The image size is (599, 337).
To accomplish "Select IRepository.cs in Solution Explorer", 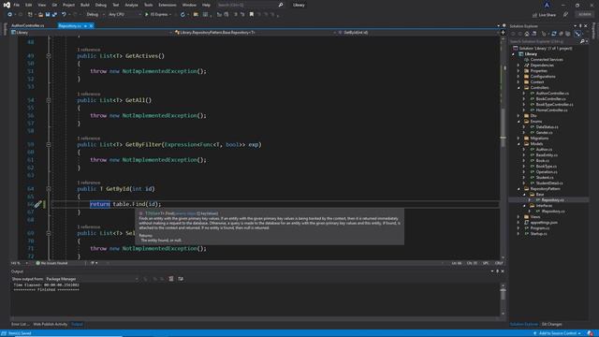I will [x=553, y=211].
